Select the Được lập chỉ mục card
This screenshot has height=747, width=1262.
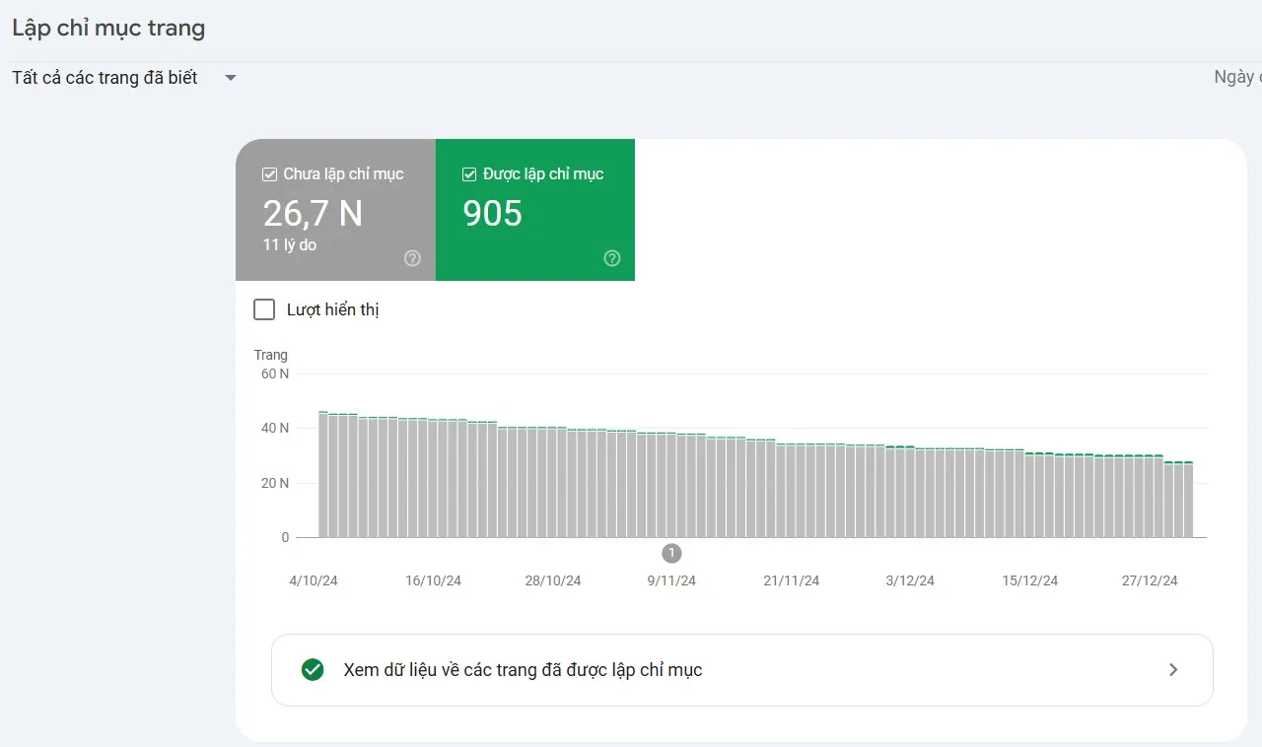click(x=534, y=210)
